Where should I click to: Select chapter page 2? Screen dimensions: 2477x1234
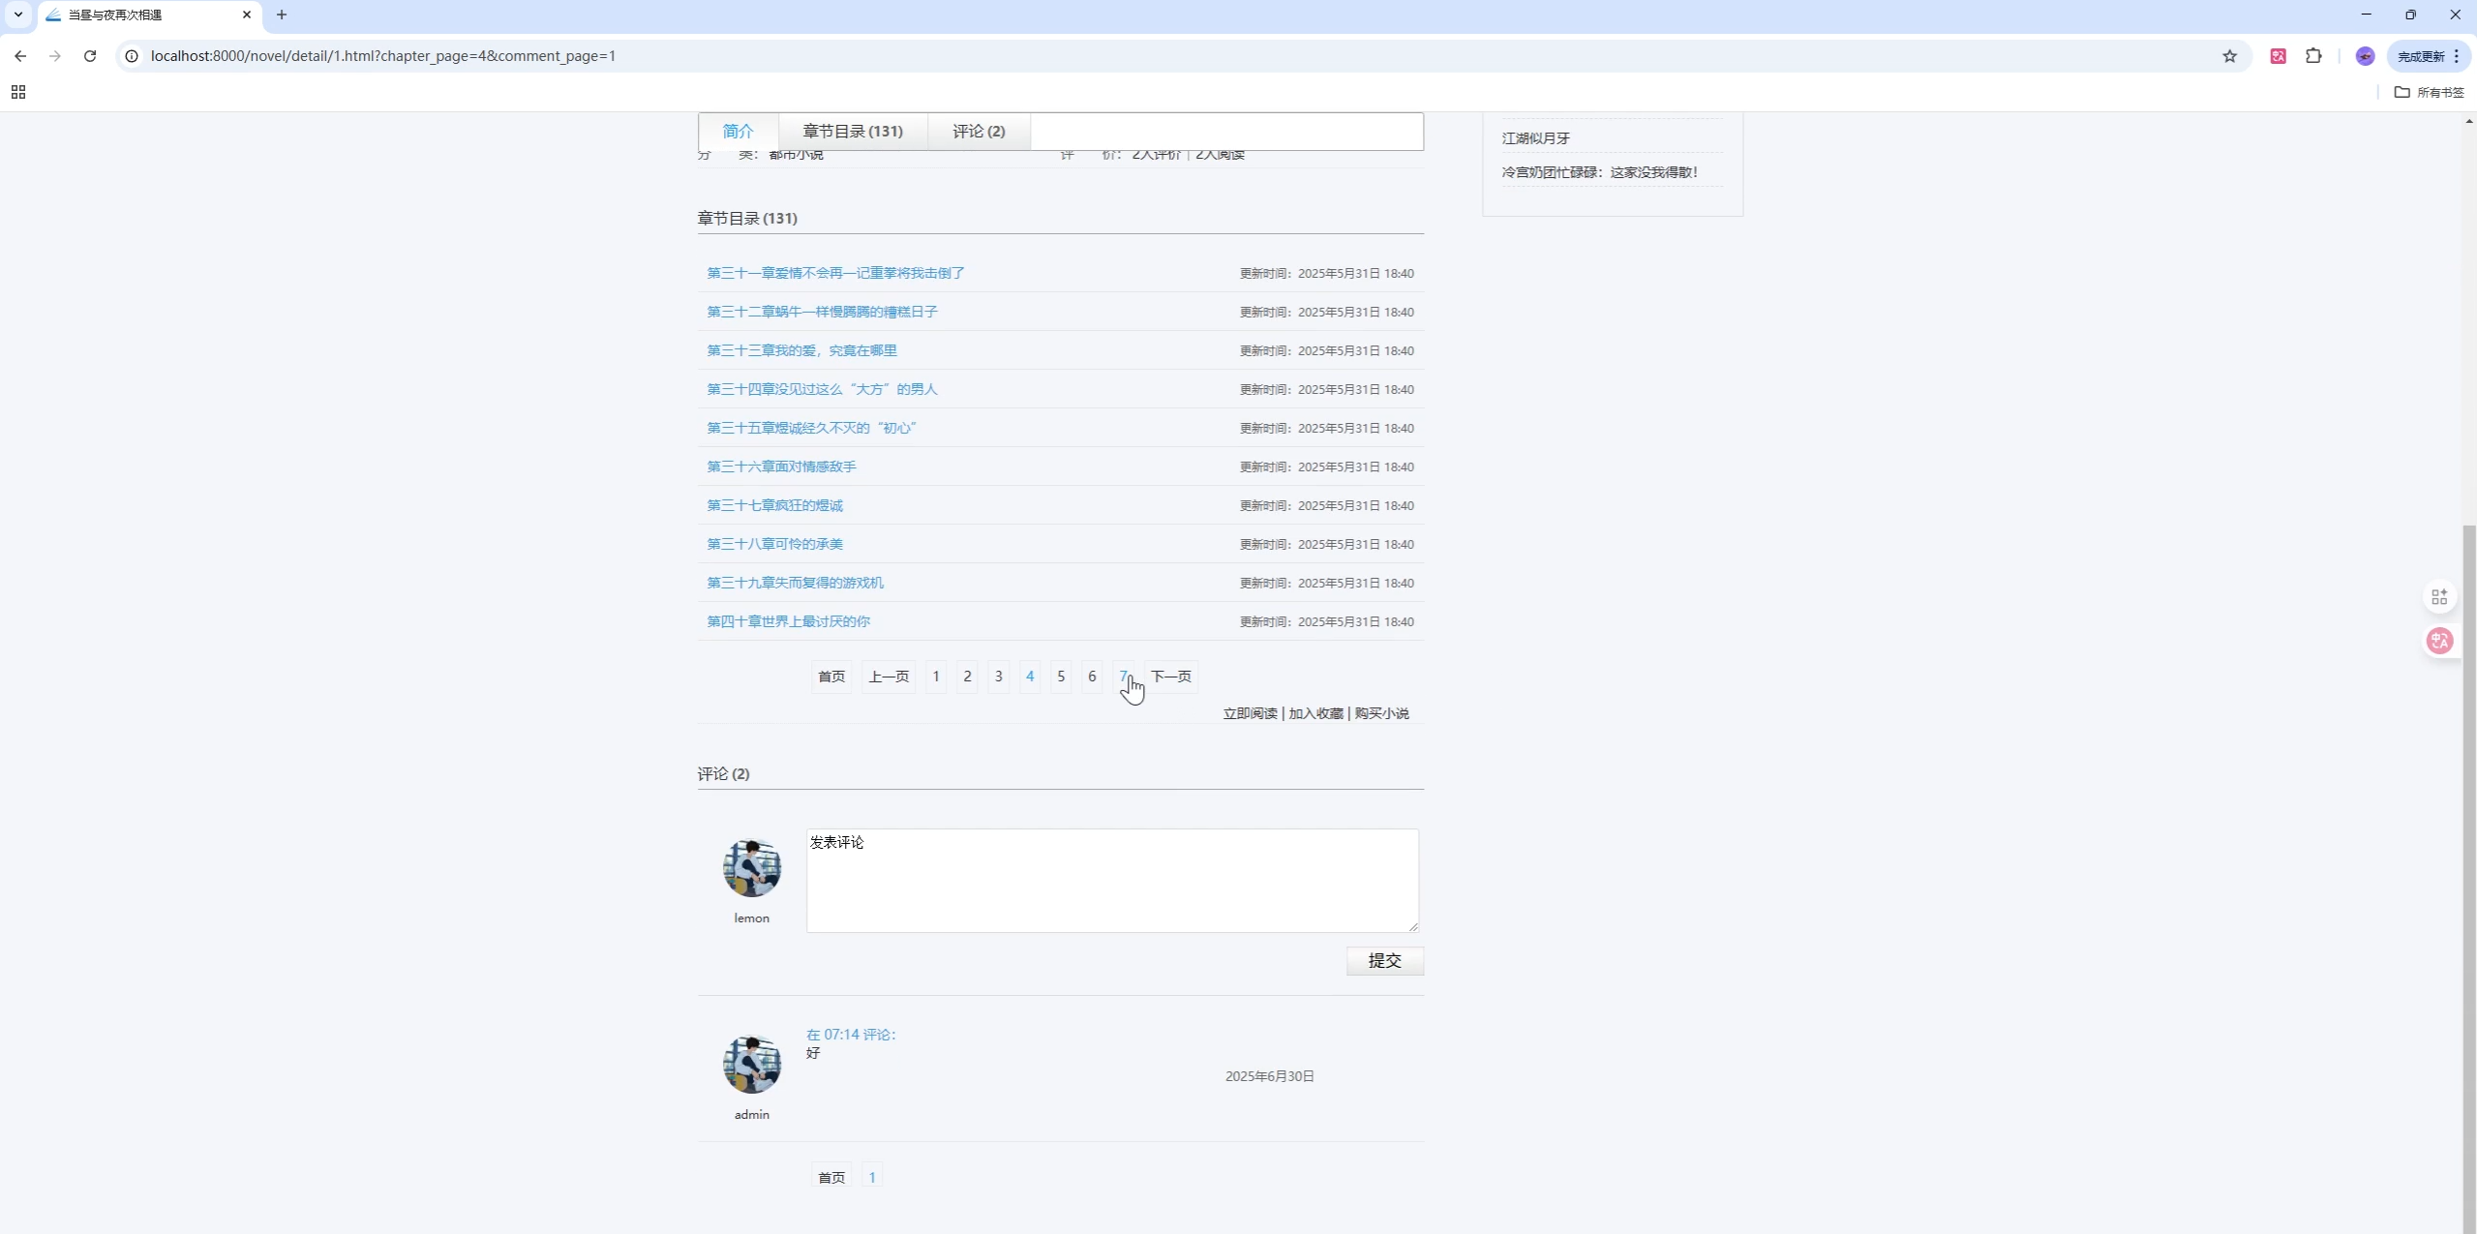pyautogui.click(x=967, y=677)
